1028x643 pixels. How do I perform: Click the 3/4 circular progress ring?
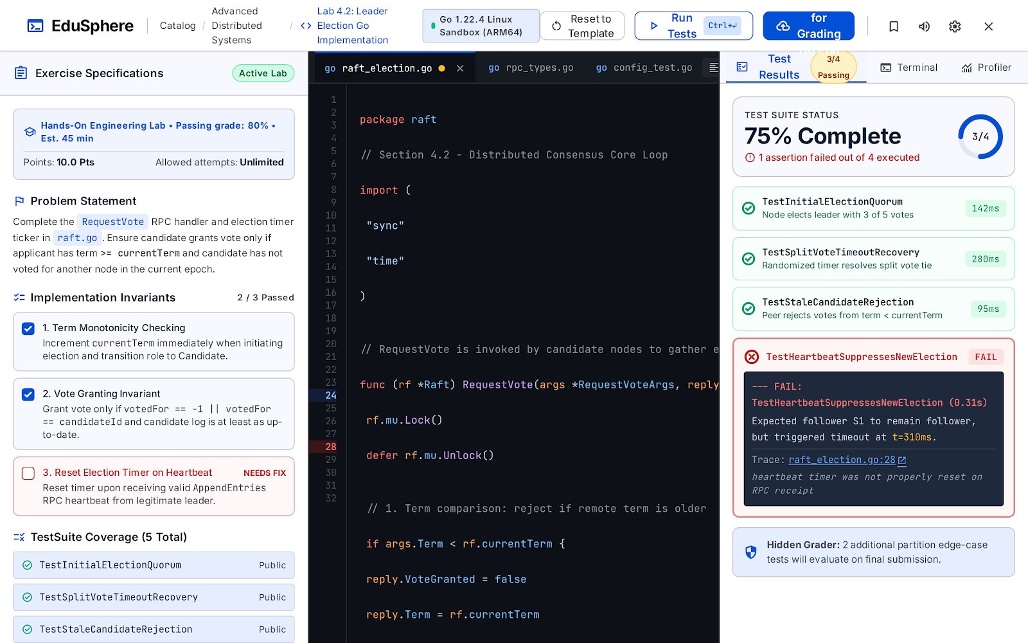point(980,136)
